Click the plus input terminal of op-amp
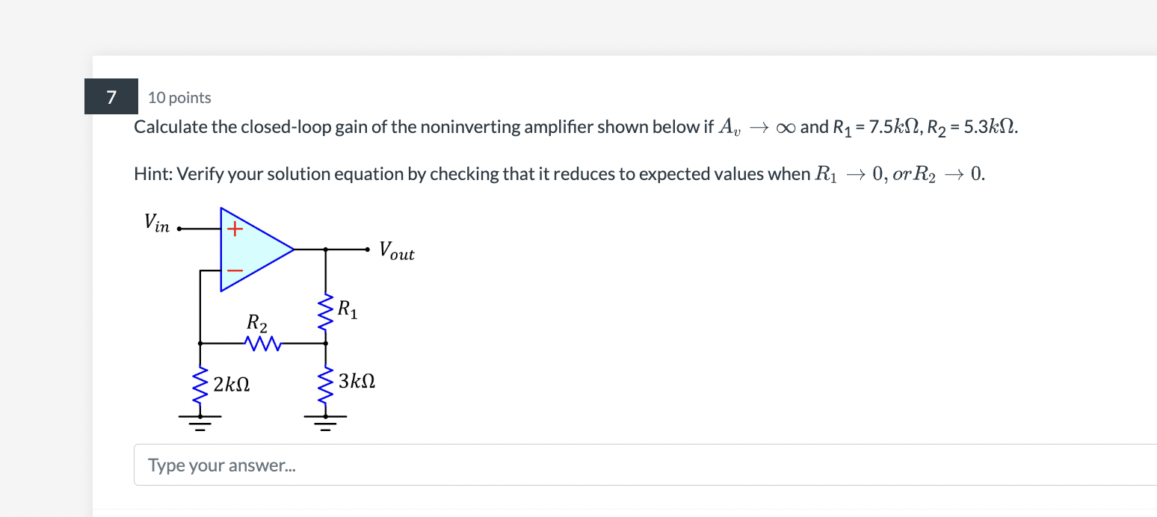This screenshot has width=1157, height=517. pos(233,228)
